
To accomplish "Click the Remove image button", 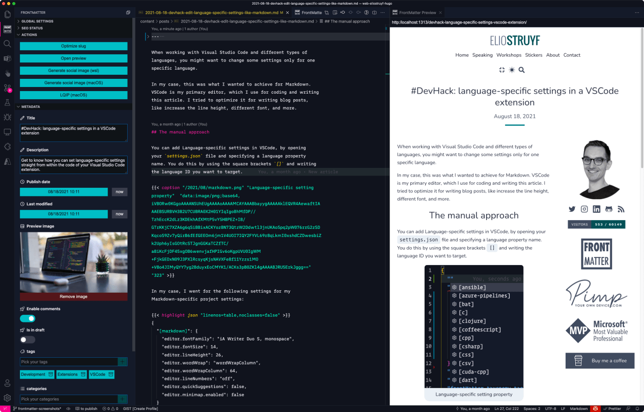I will click(74, 296).
